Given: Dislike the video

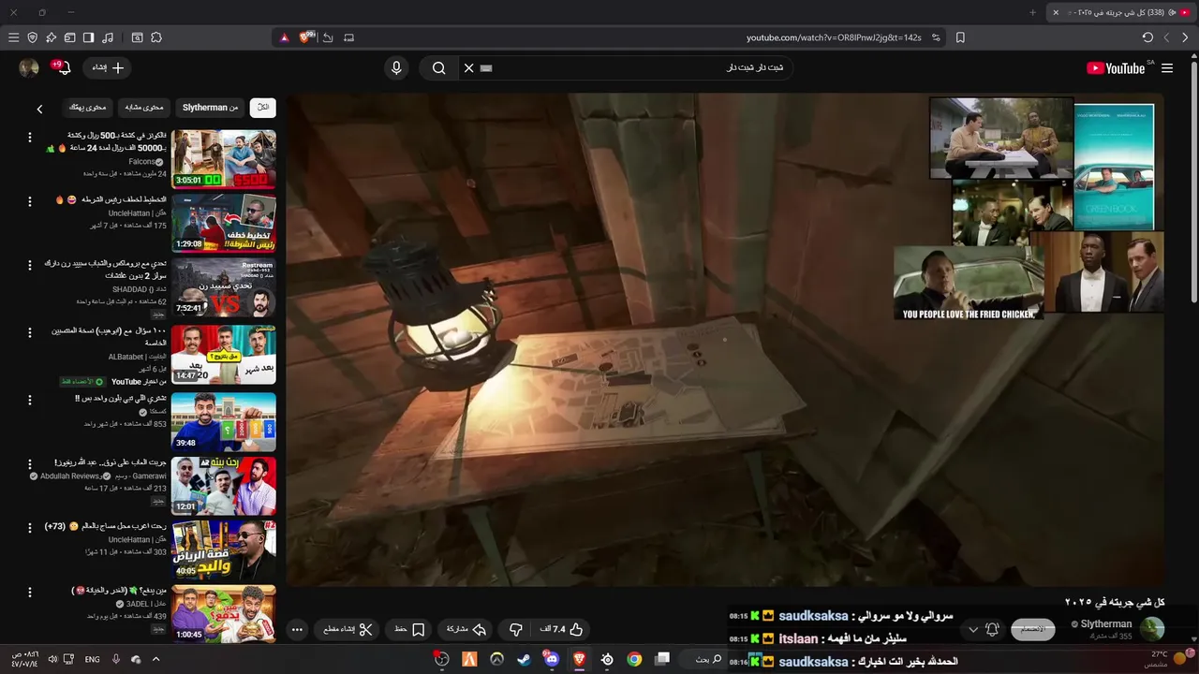Looking at the screenshot, I should pyautogui.click(x=515, y=629).
